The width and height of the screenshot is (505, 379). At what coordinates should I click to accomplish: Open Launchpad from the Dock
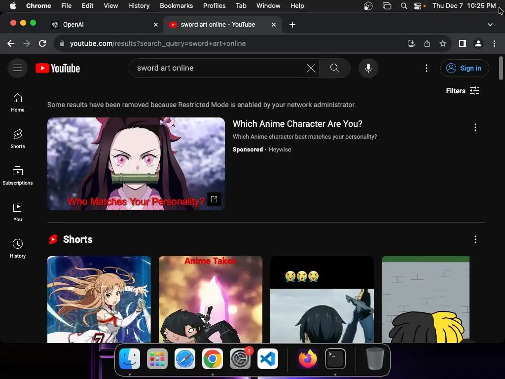(157, 359)
